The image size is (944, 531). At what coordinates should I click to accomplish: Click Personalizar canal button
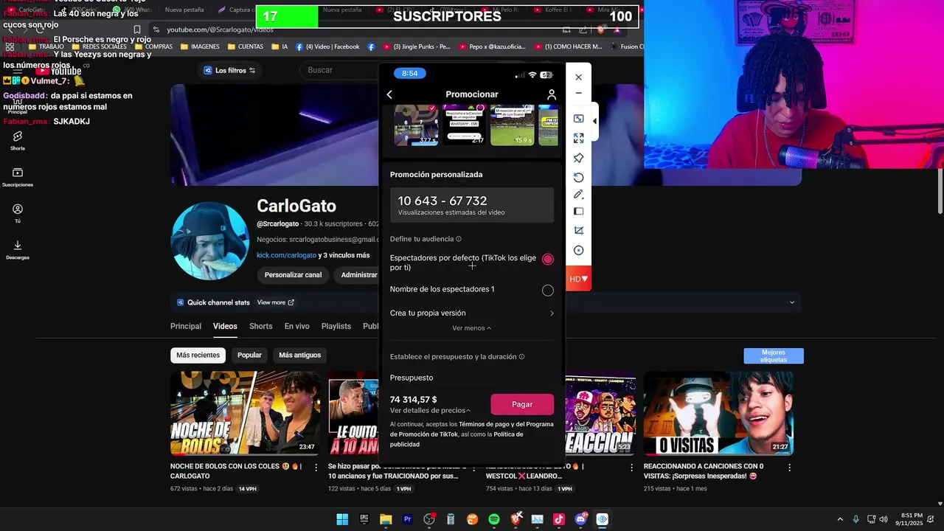pyautogui.click(x=293, y=275)
